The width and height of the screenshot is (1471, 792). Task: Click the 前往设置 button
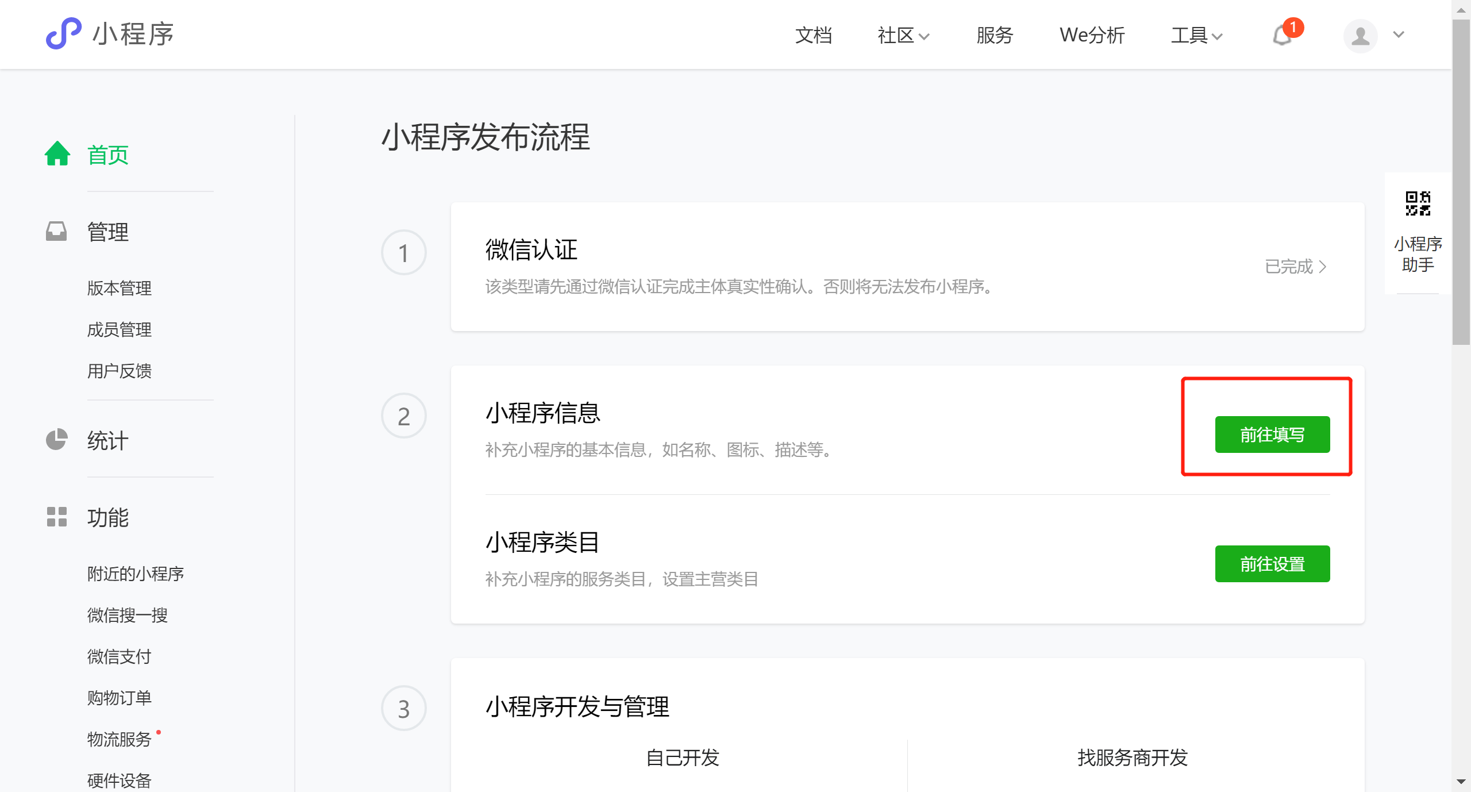tap(1272, 564)
